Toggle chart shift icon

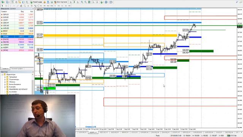click(97, 2)
